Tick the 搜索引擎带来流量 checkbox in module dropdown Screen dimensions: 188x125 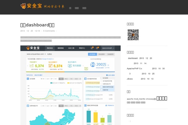coord(102,87)
